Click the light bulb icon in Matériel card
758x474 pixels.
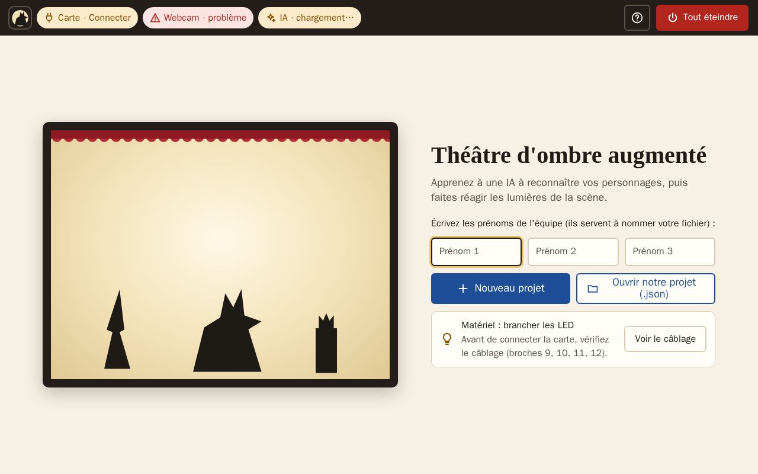(447, 339)
